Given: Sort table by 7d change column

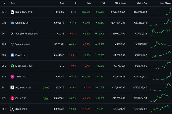Looking at the screenshot, I should click(x=102, y=3).
